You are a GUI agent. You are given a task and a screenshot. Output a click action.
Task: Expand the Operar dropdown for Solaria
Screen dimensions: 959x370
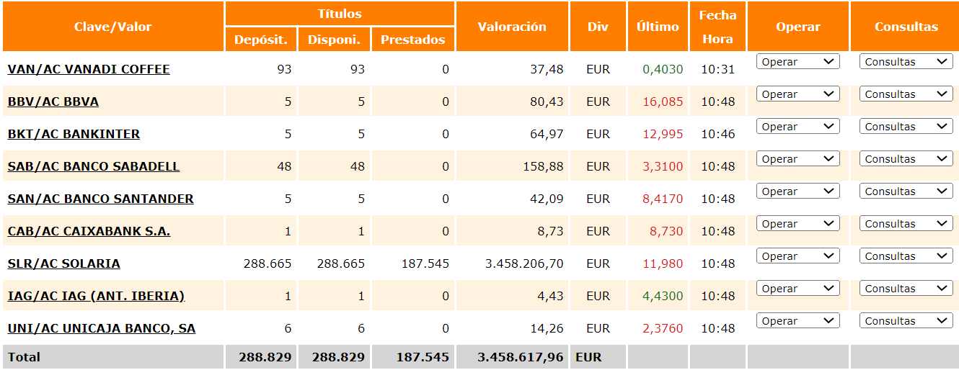pos(798,256)
